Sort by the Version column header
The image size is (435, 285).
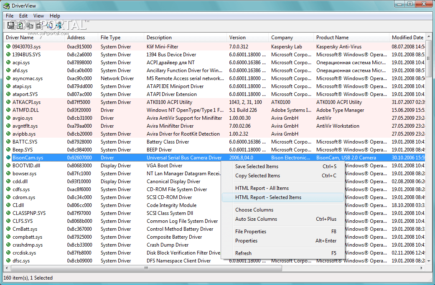pos(247,38)
